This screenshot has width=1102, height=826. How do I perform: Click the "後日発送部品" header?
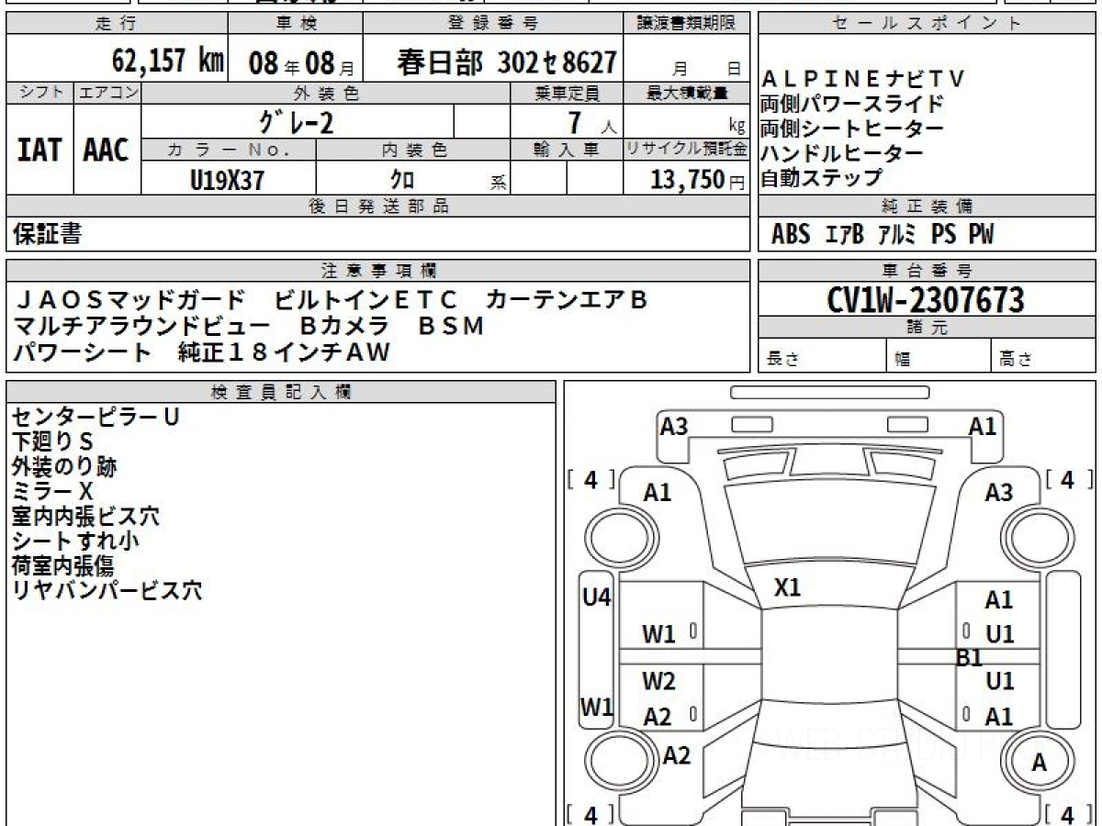(x=377, y=206)
